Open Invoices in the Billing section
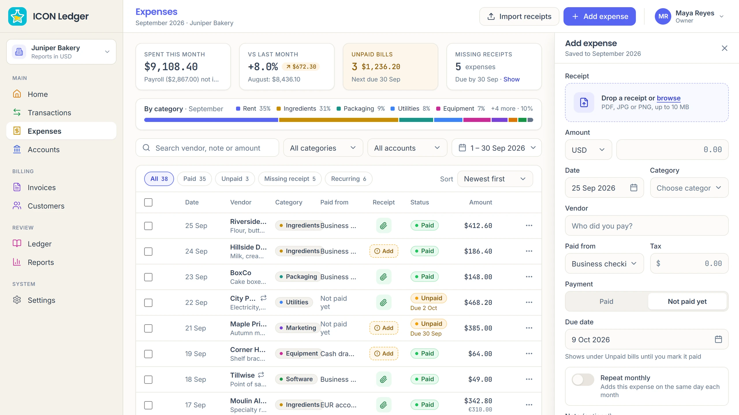 pos(61,188)
